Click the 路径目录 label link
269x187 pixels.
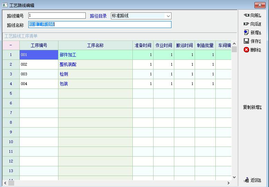click(98, 16)
